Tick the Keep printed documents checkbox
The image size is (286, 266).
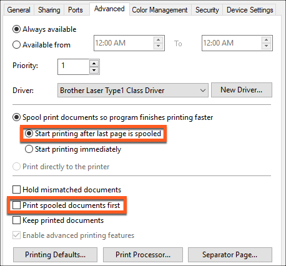click(17, 220)
